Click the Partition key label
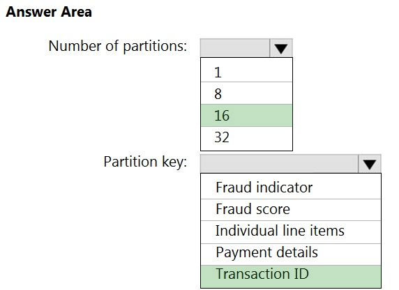Image resolution: width=399 pixels, height=290 pixels. (145, 162)
